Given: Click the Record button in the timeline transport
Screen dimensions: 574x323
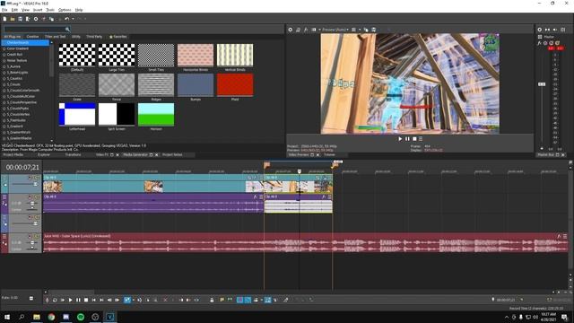Looking at the screenshot, I should pyautogui.click(x=47, y=300).
